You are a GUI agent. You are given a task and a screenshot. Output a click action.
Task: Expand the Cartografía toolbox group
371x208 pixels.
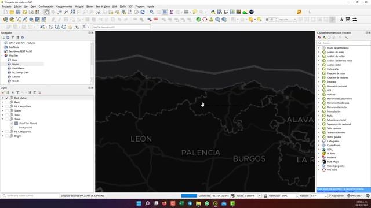[319, 69]
